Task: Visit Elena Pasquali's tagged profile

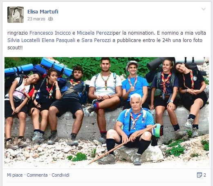Action: point(58,40)
